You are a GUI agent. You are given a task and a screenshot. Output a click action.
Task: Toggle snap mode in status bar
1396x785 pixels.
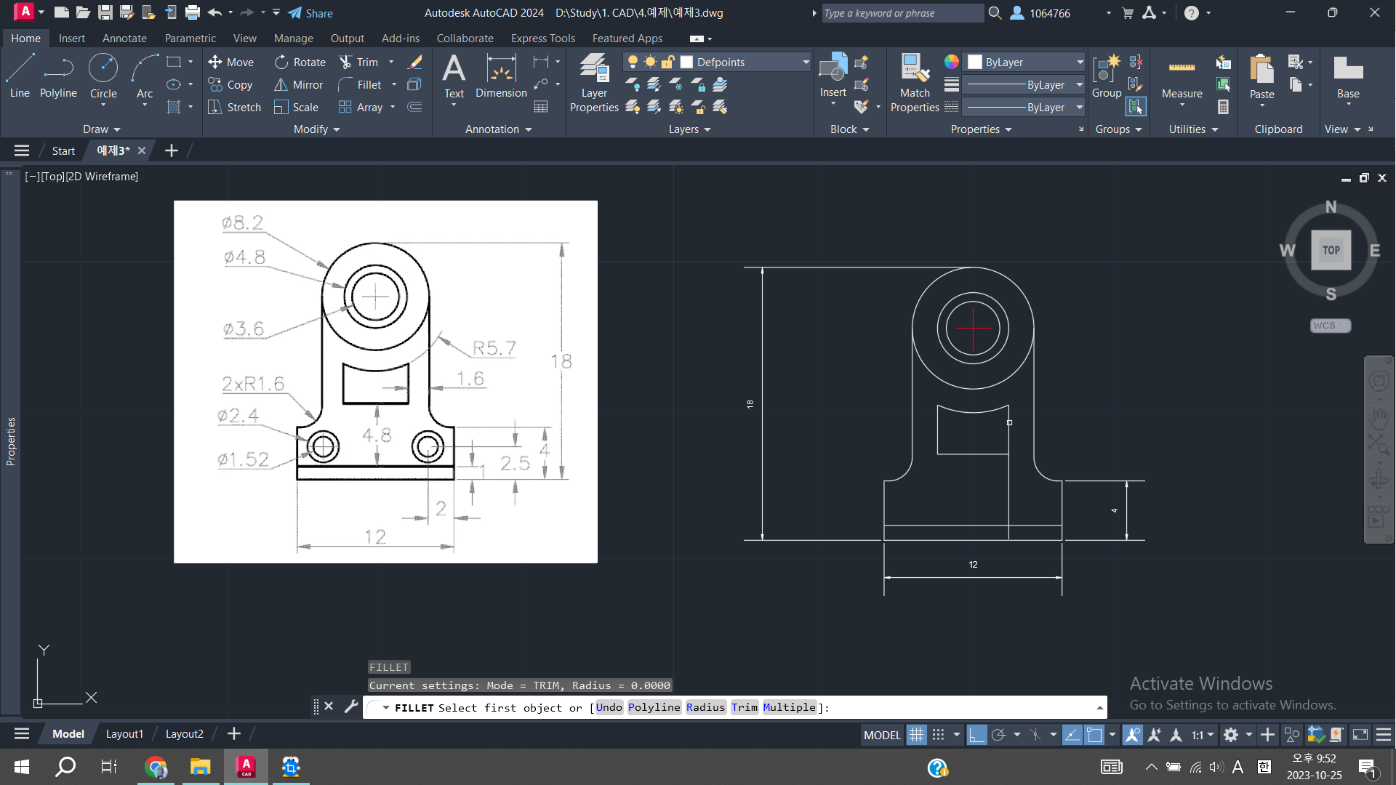click(x=939, y=735)
